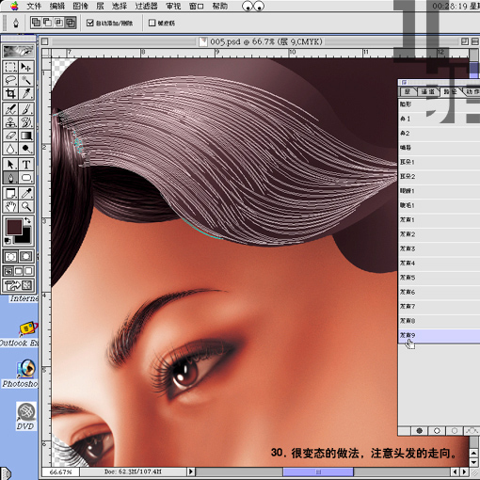Open the document status info arrow
The height and width of the screenshot is (480, 480).
(x=190, y=472)
